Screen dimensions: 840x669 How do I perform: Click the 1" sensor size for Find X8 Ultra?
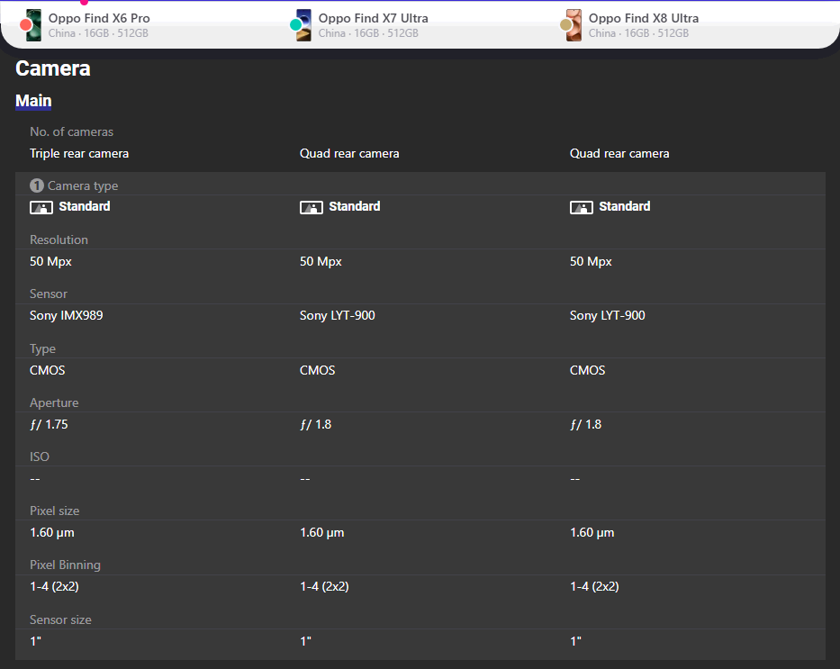point(575,640)
